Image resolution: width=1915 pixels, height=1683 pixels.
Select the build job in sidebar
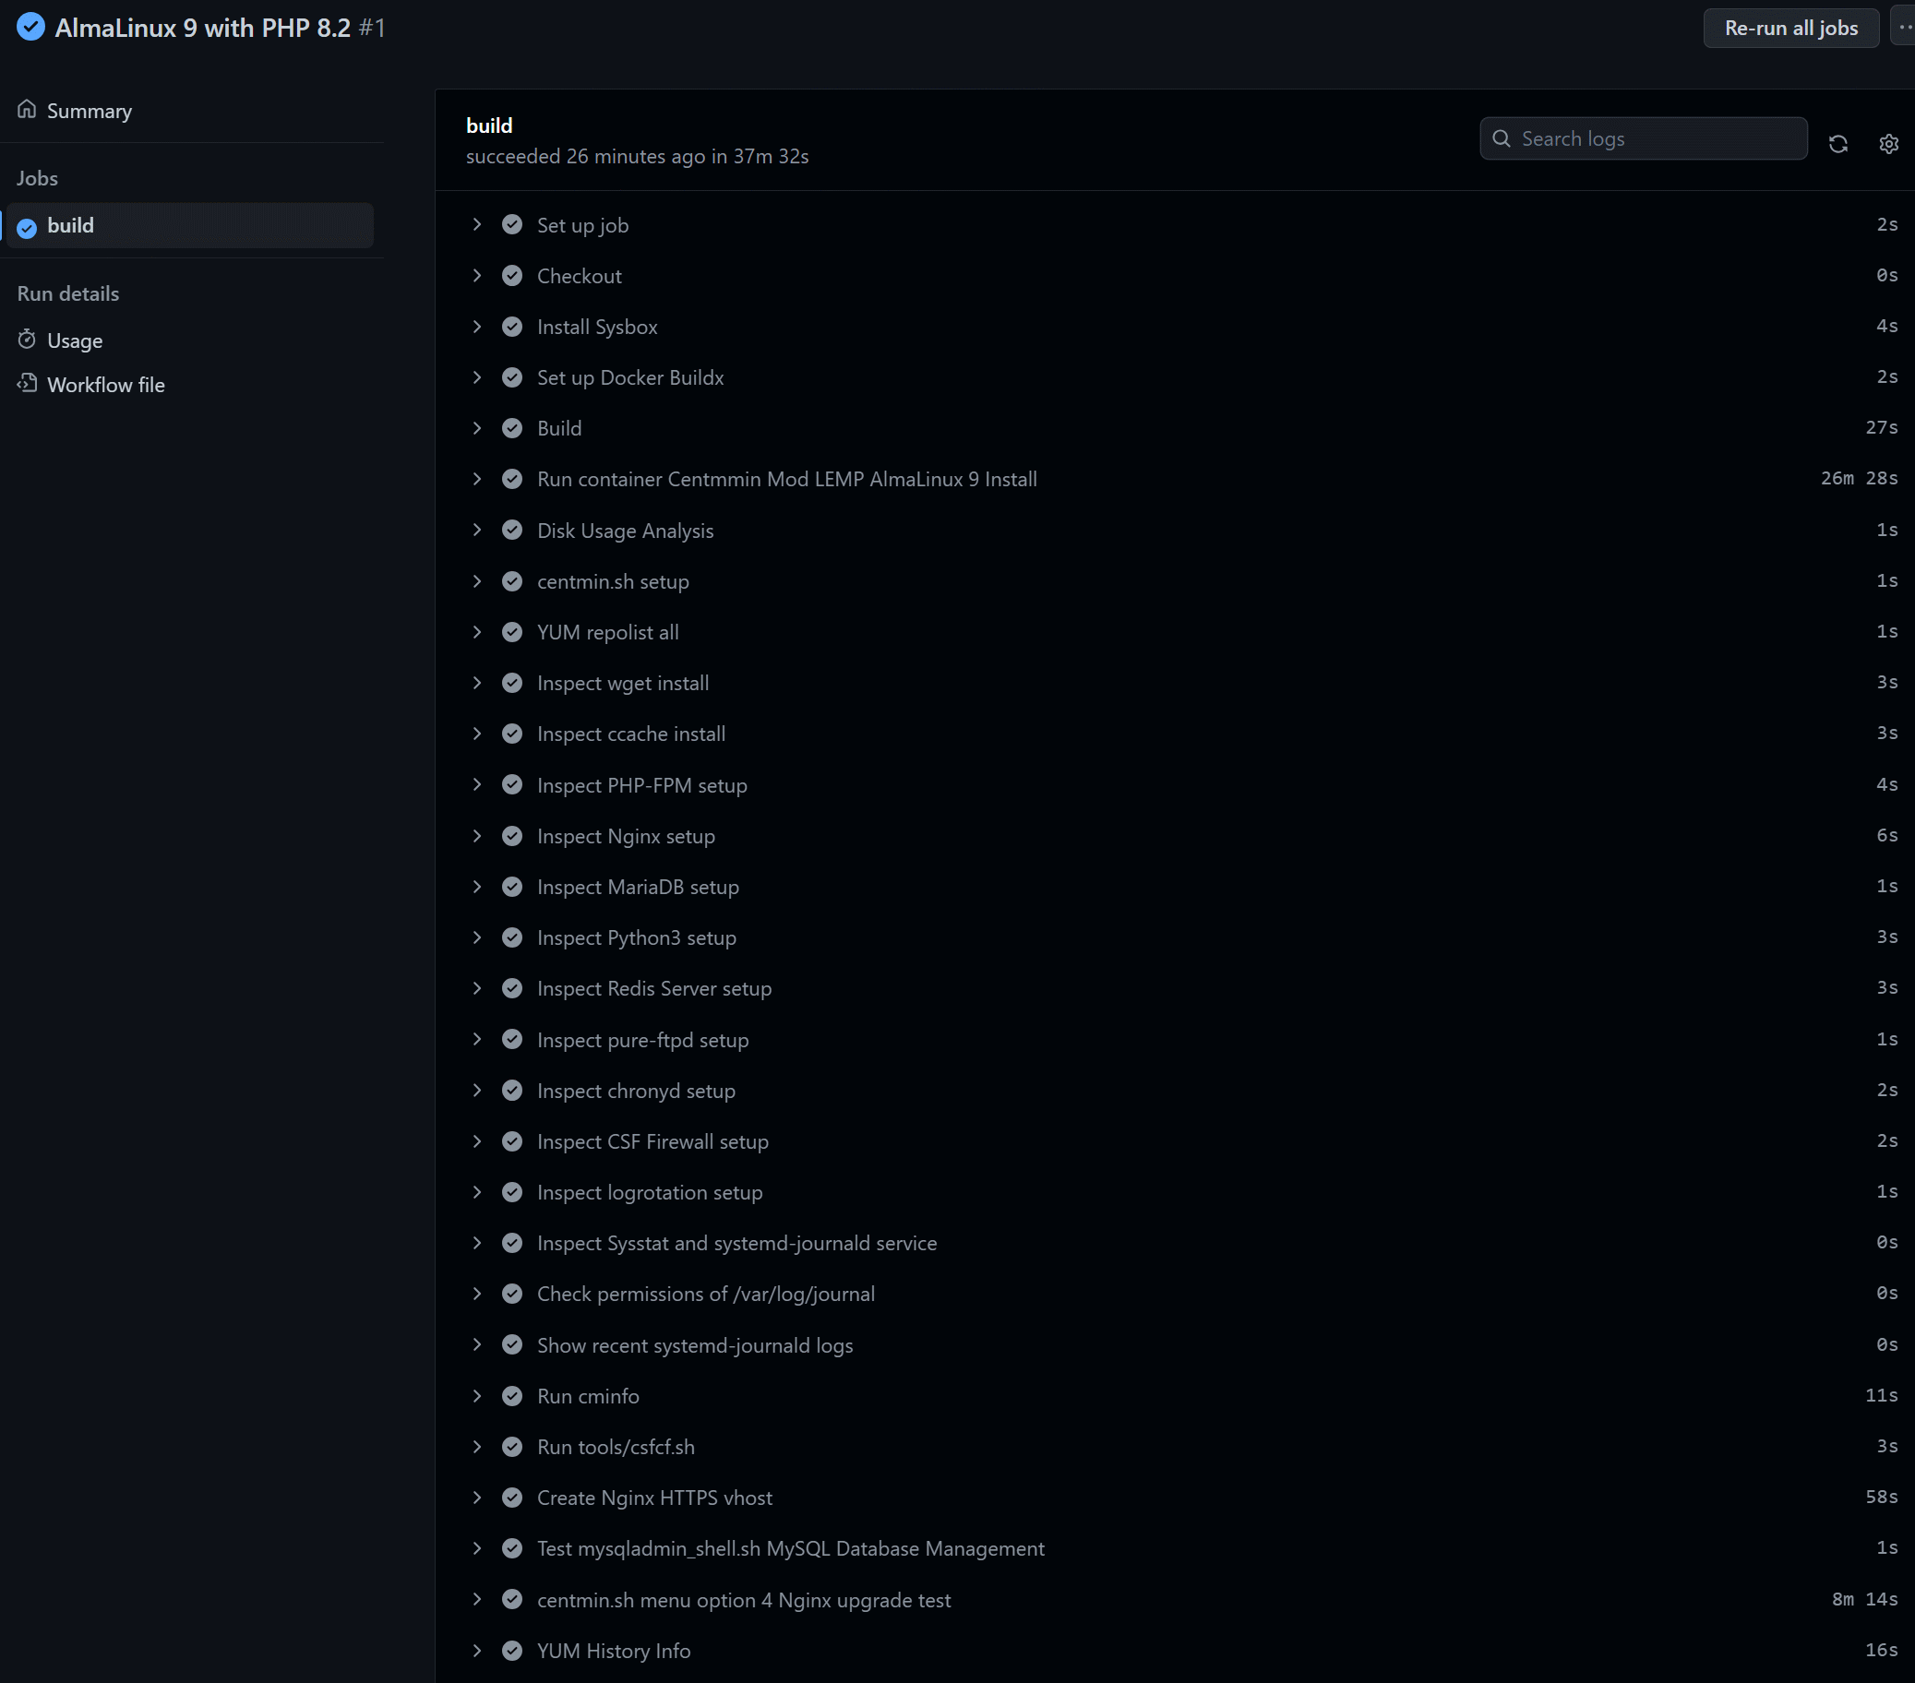pos(189,226)
